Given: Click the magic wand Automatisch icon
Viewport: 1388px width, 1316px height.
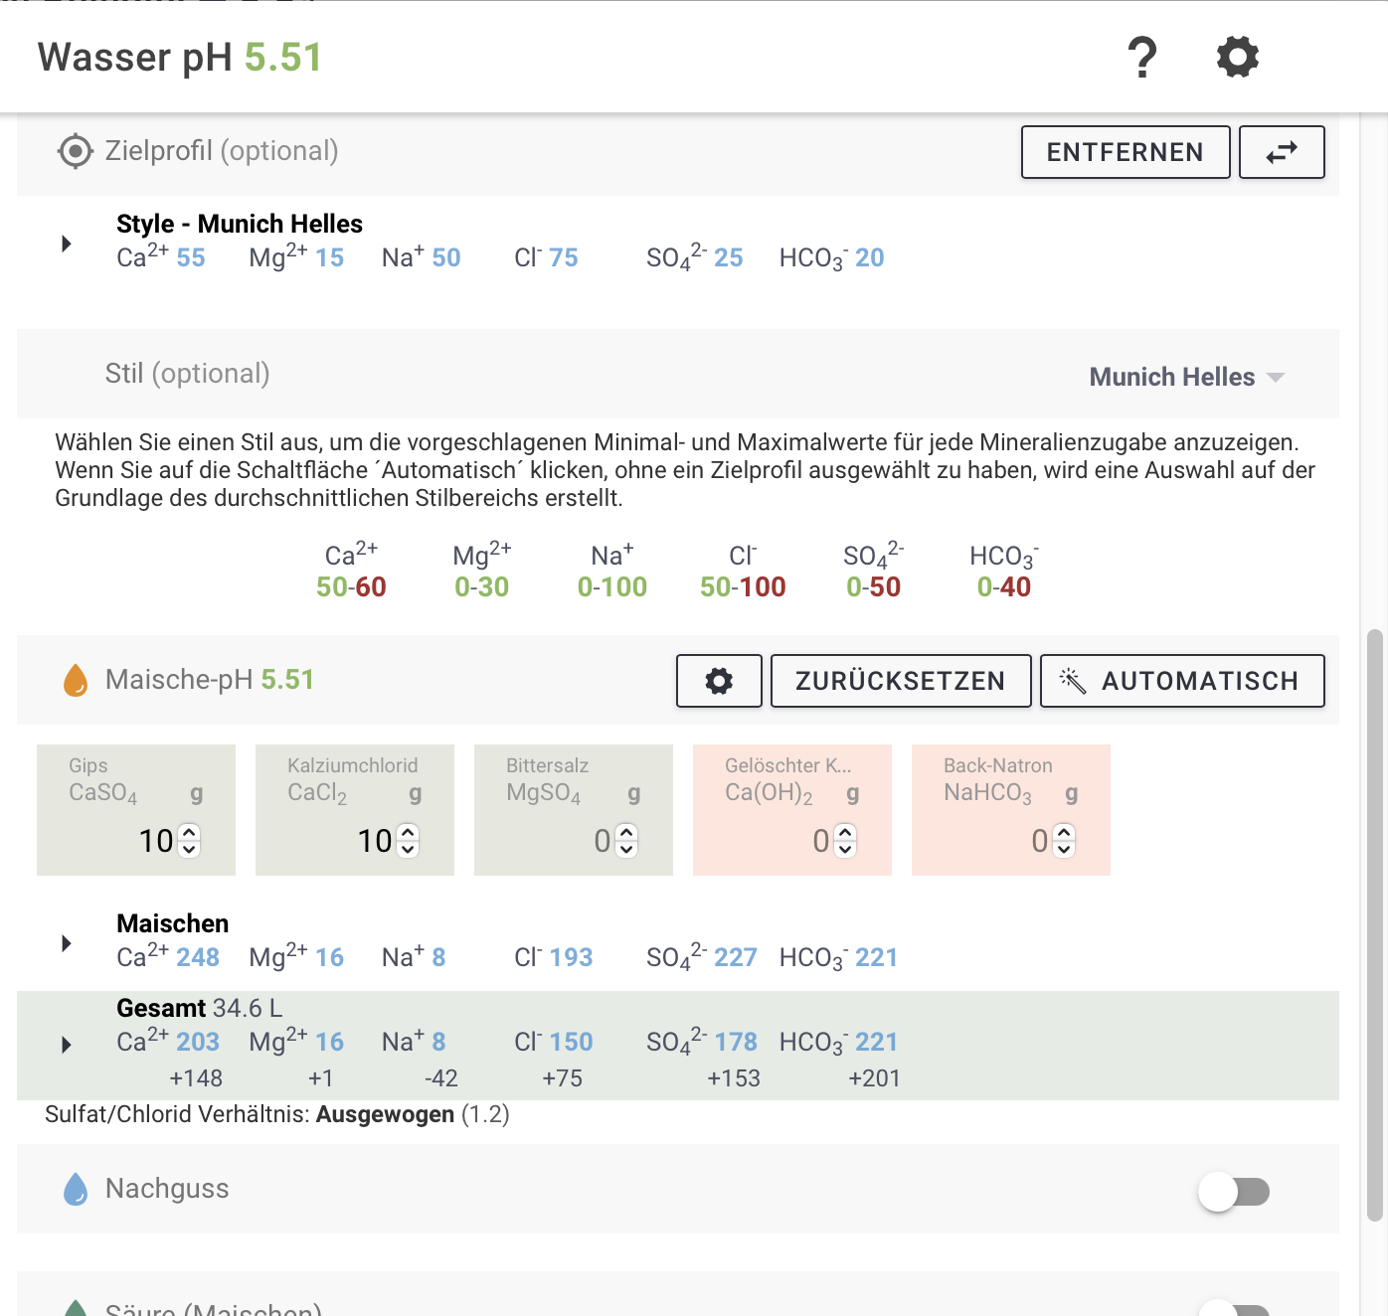Looking at the screenshot, I should tap(1072, 681).
